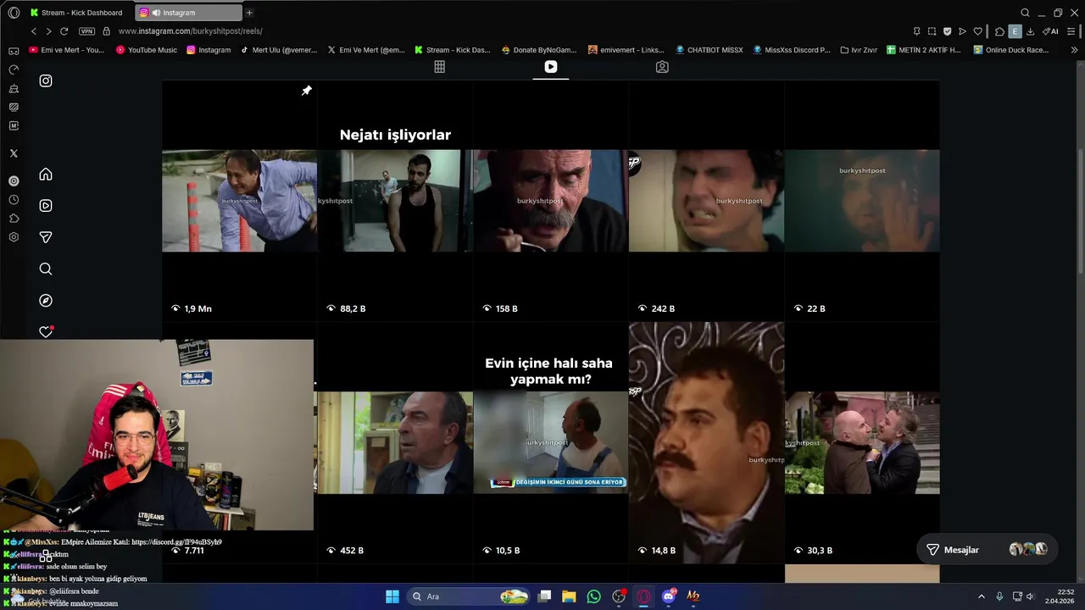Open the Ivır Zıvır bookmarks folder
The width and height of the screenshot is (1085, 610).
859,50
